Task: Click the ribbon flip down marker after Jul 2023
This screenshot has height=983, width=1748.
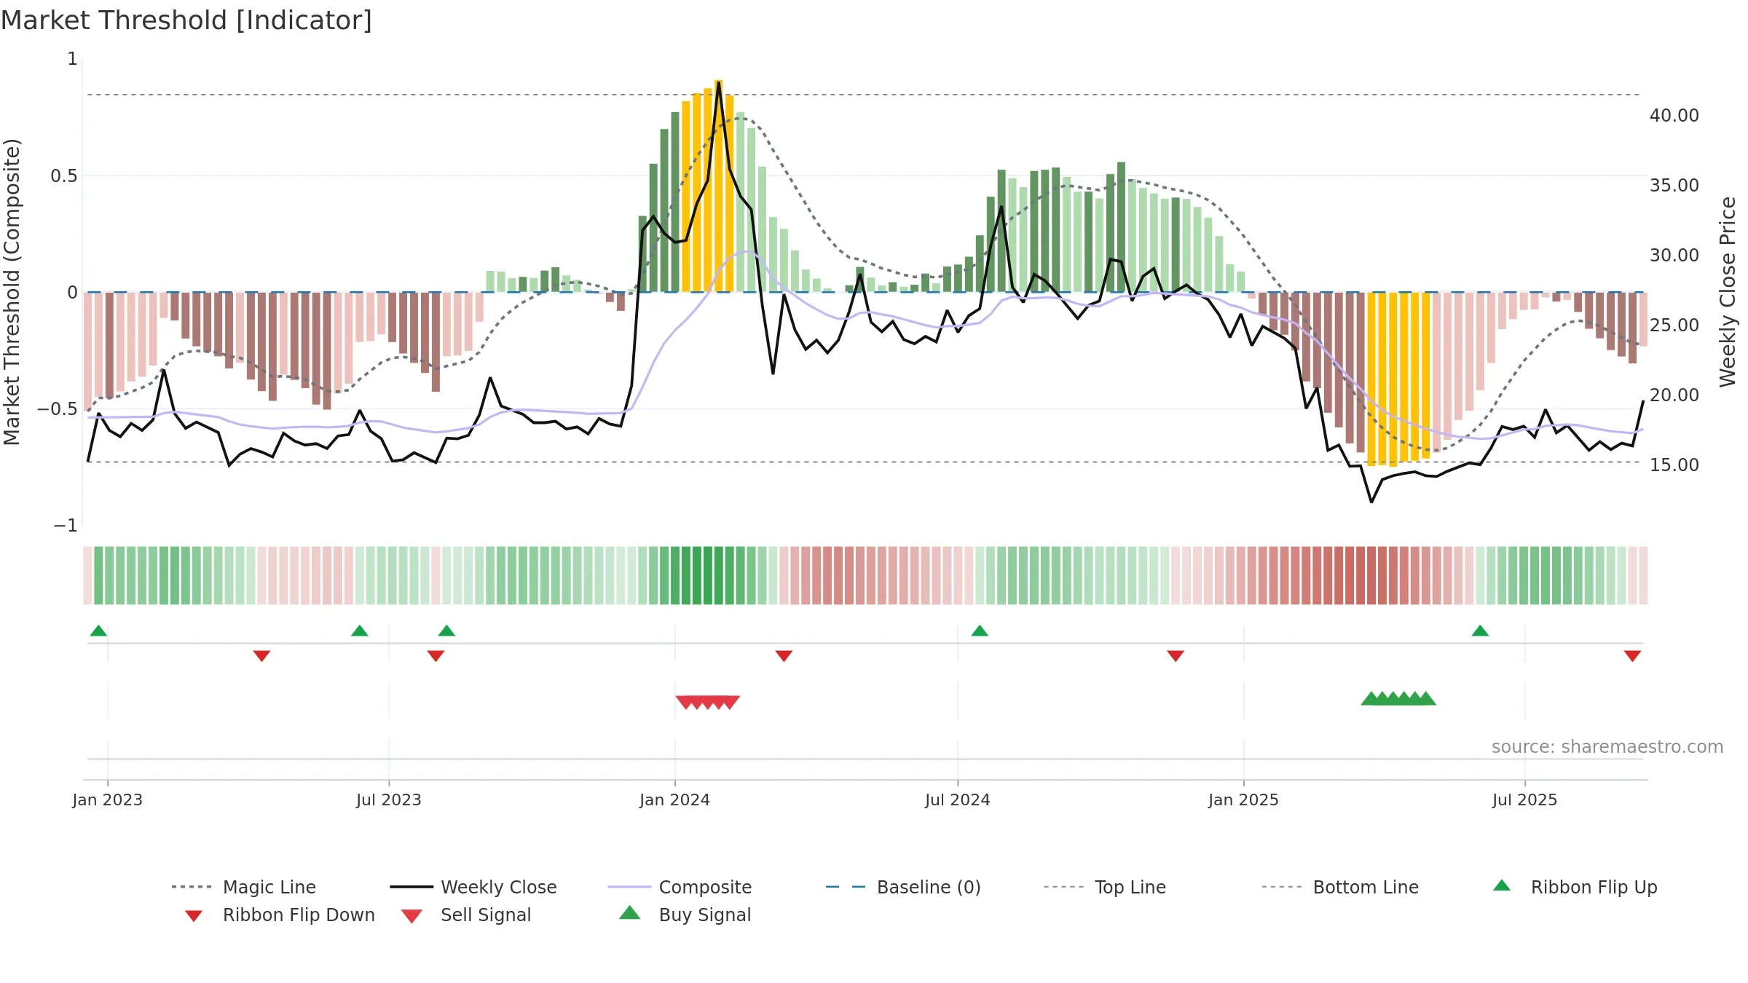Action: [436, 656]
